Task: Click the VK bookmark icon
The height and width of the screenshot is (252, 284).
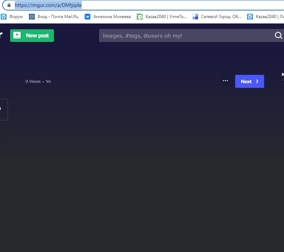Action: click(88, 16)
